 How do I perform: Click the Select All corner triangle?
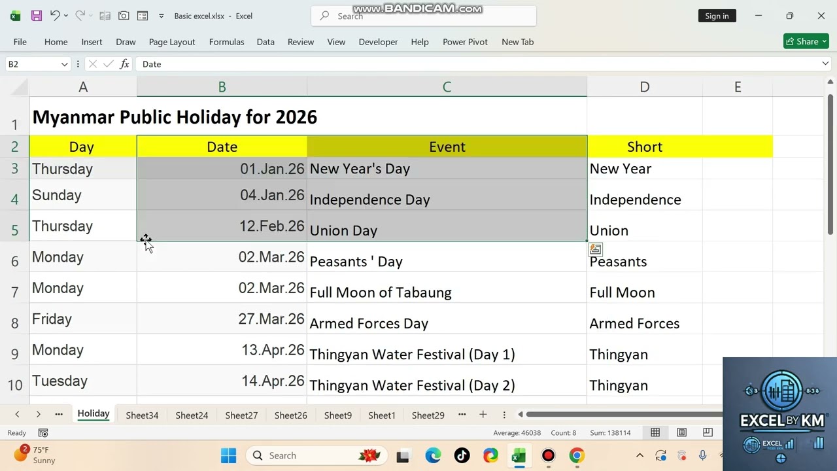click(x=20, y=87)
